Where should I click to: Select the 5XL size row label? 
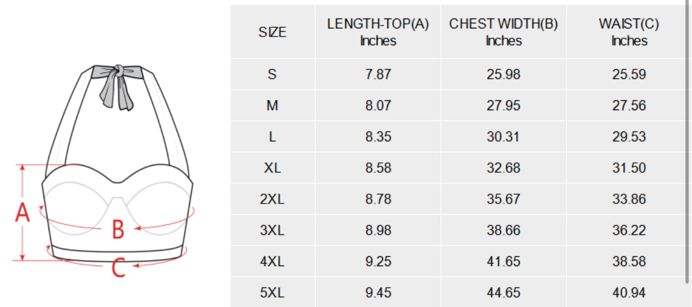(x=272, y=293)
